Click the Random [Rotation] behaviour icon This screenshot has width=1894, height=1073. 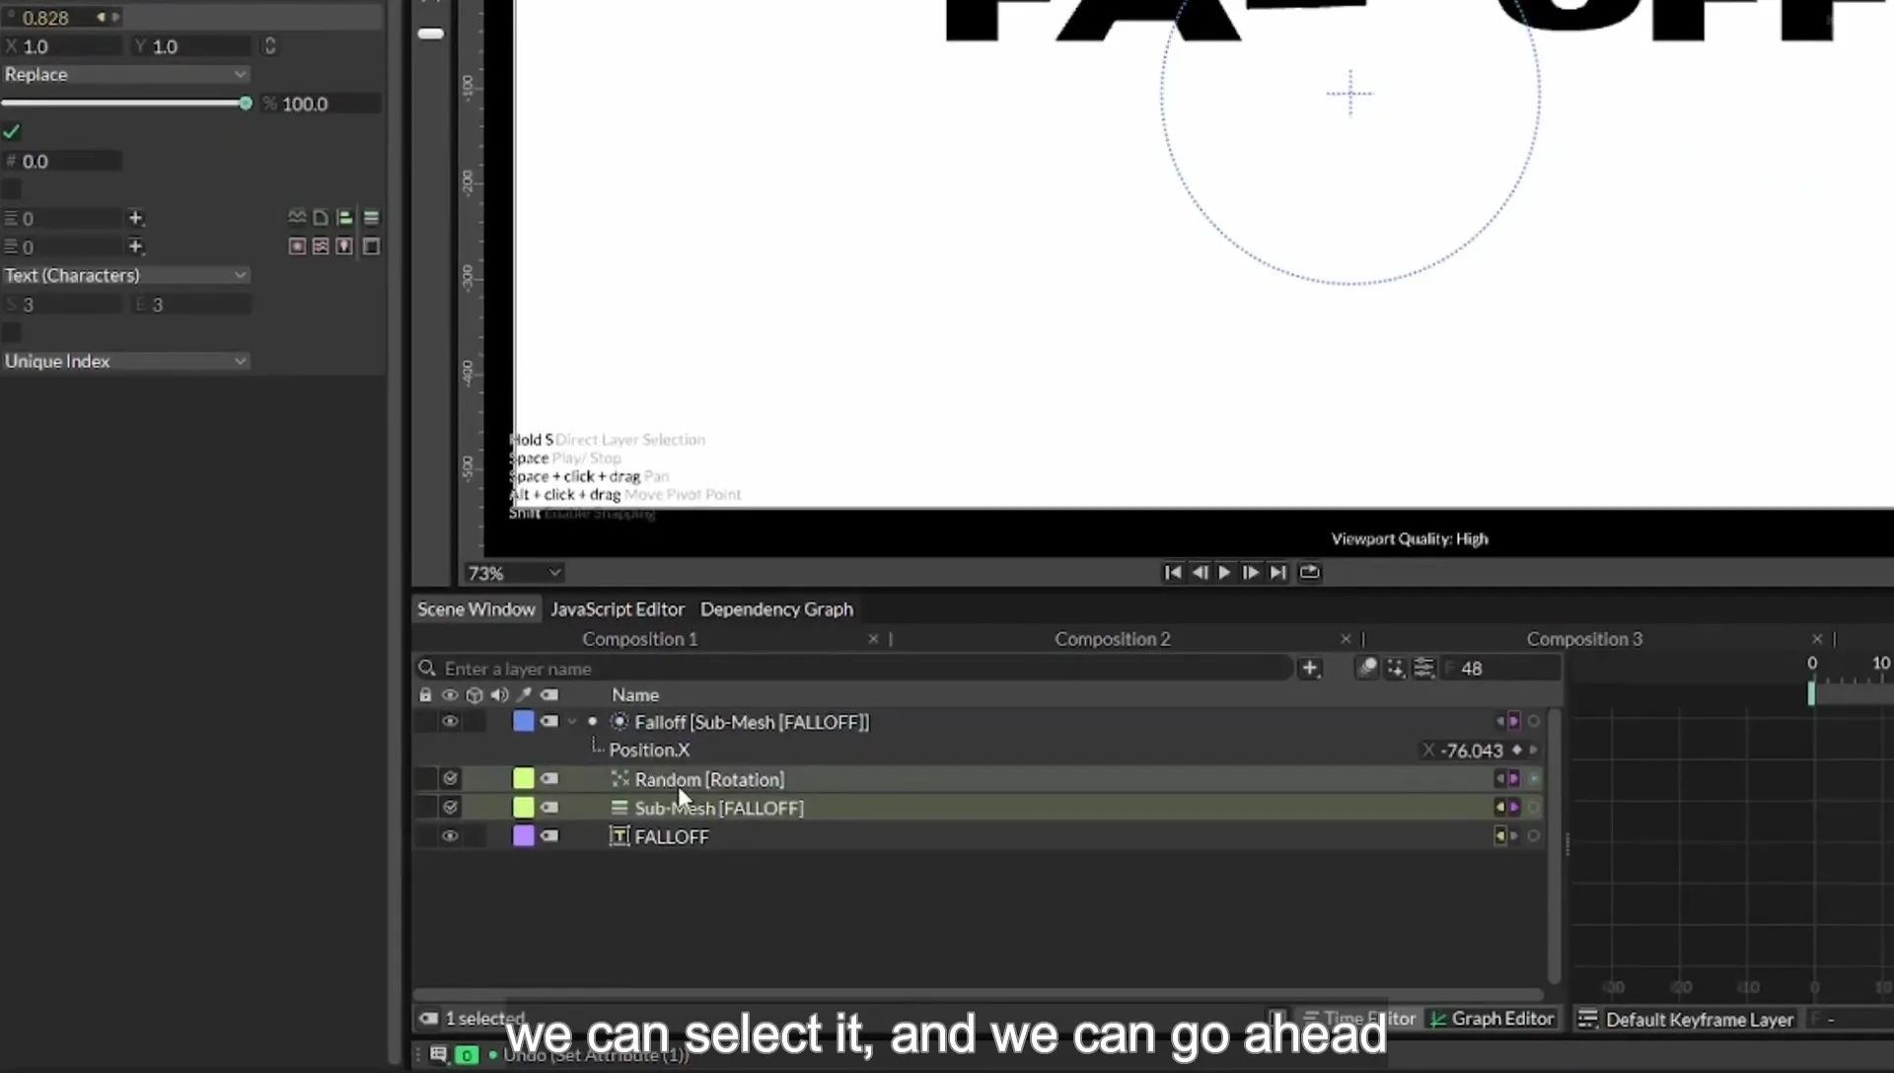[x=619, y=779]
